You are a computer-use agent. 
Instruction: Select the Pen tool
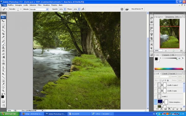(3, 67)
